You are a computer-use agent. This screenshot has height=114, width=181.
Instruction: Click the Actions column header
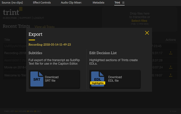(x=171, y=40)
